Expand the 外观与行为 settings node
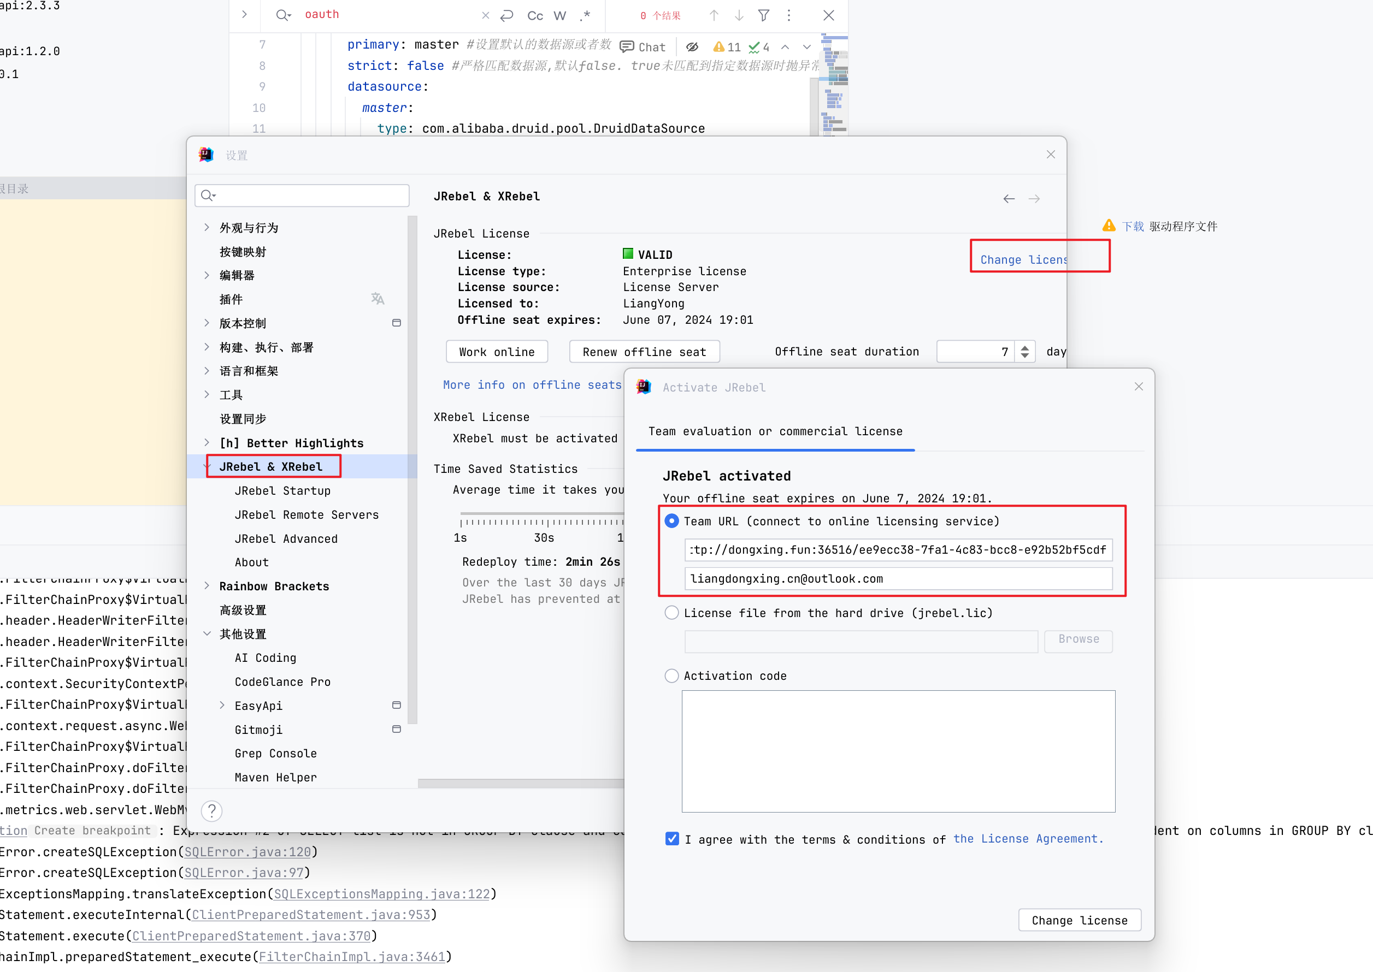The height and width of the screenshot is (972, 1373). (207, 228)
